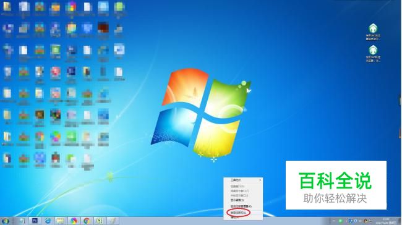402x225 pixels.
Task: Open Excel from the taskbar
Action: [x=99, y=221]
